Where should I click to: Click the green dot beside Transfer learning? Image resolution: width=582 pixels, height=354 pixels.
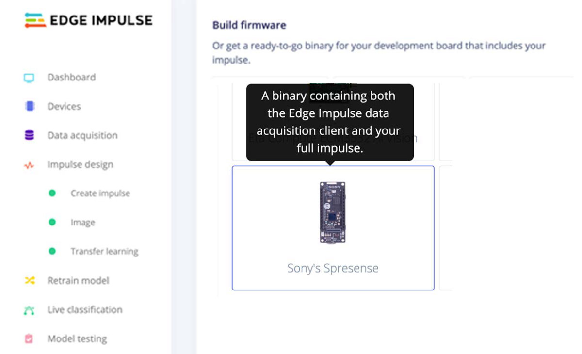52,251
